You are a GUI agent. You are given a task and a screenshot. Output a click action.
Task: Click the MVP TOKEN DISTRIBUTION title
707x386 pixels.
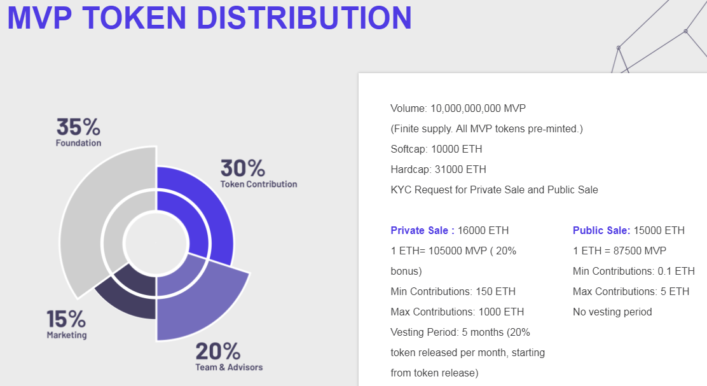(209, 18)
